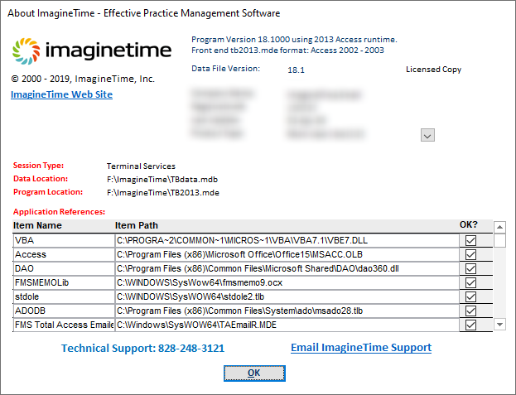Click the scrollbar thumb in references list
This screenshot has width=516, height=395.
pos(499,240)
